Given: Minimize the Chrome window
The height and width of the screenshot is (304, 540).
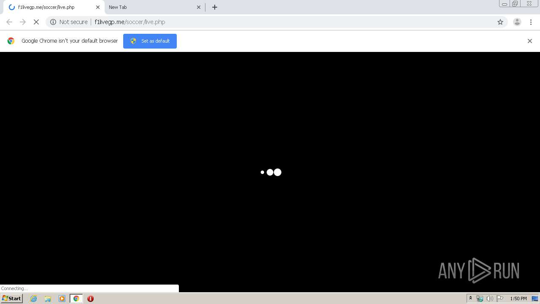Looking at the screenshot, I should point(504,4).
